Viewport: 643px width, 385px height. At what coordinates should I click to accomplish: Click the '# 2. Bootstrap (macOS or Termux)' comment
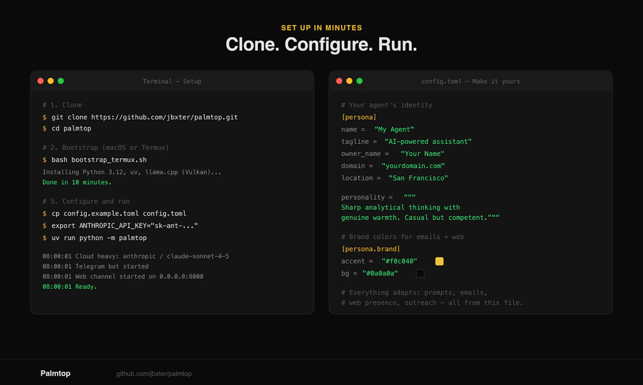coord(106,148)
